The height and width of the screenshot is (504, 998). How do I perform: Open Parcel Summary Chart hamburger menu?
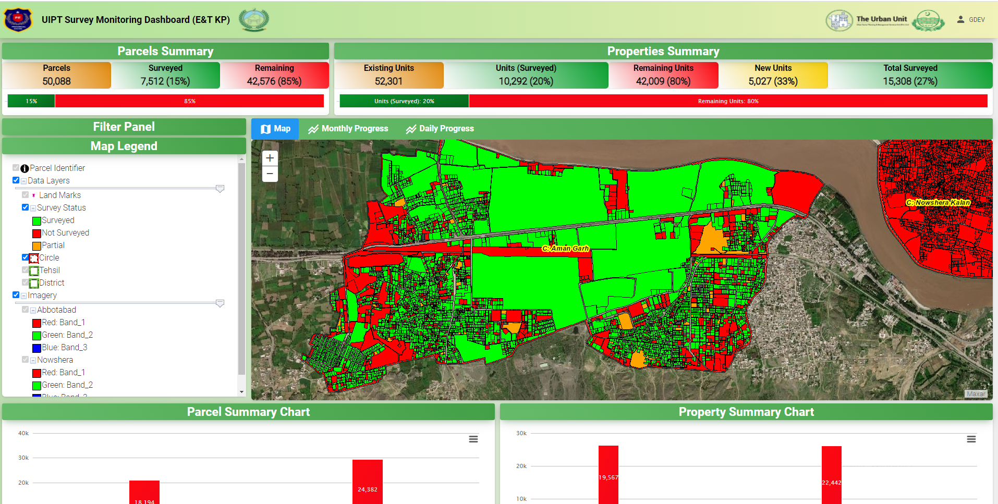(x=473, y=439)
